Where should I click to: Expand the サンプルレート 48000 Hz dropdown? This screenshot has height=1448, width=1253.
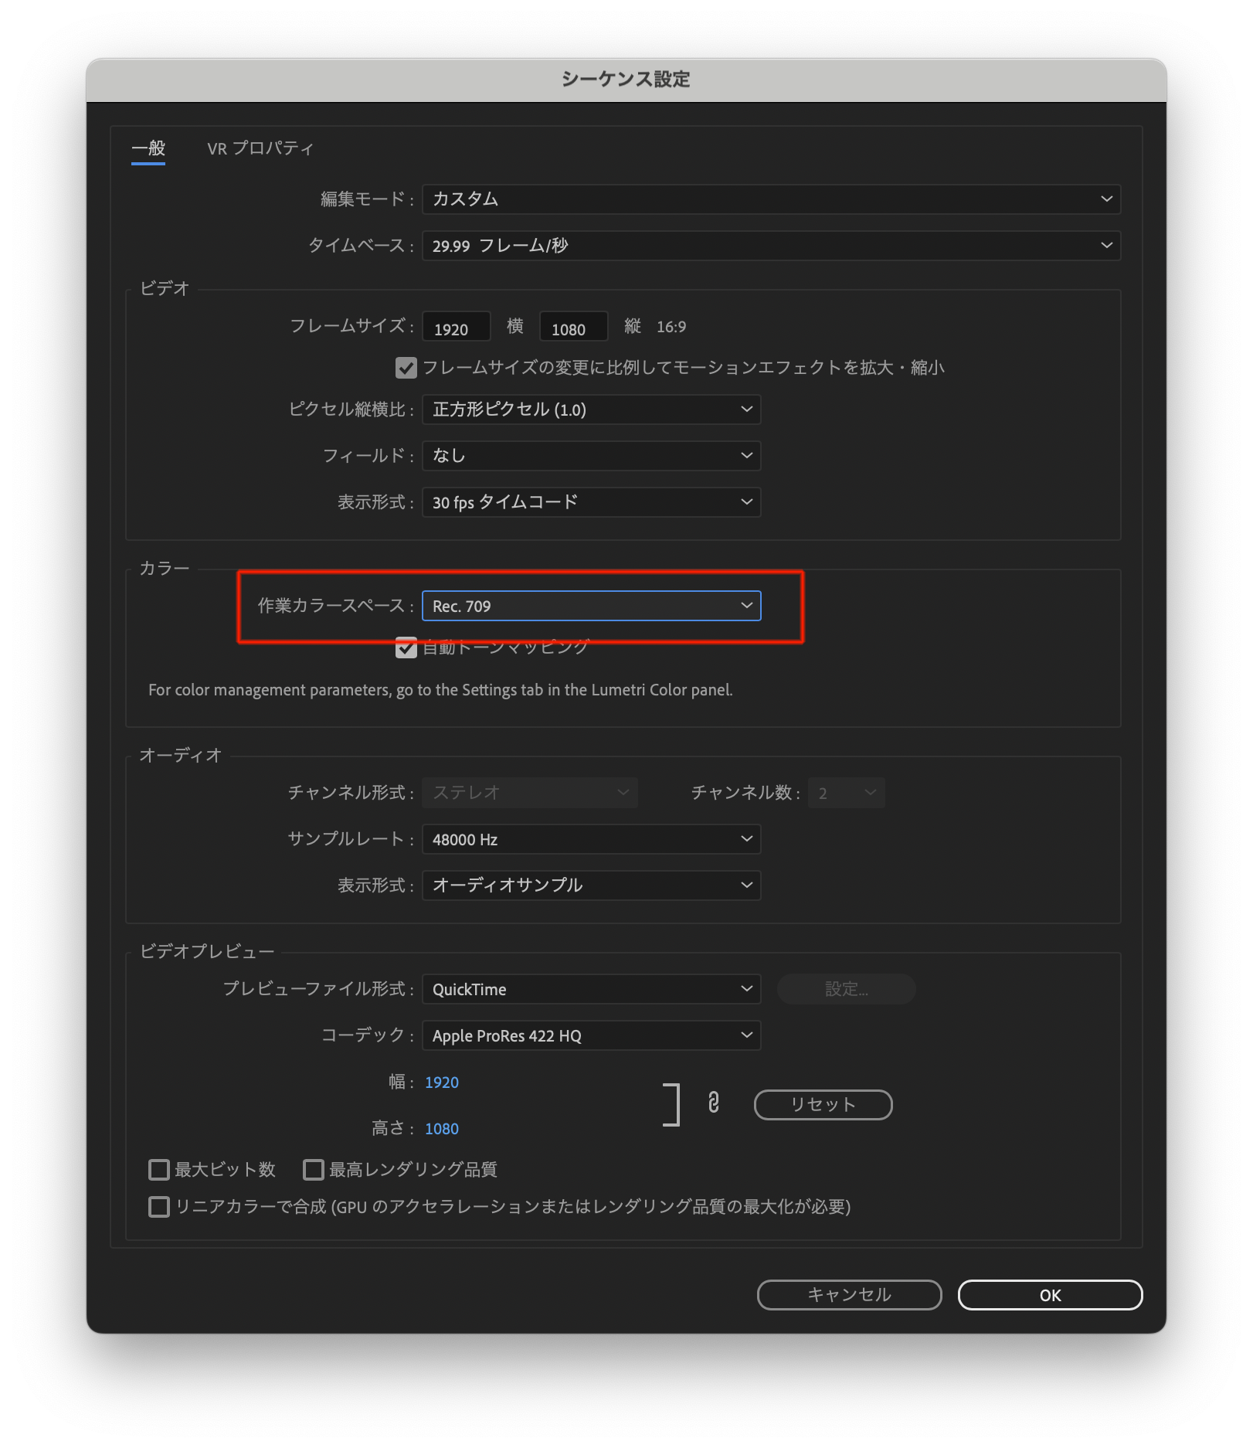click(591, 839)
